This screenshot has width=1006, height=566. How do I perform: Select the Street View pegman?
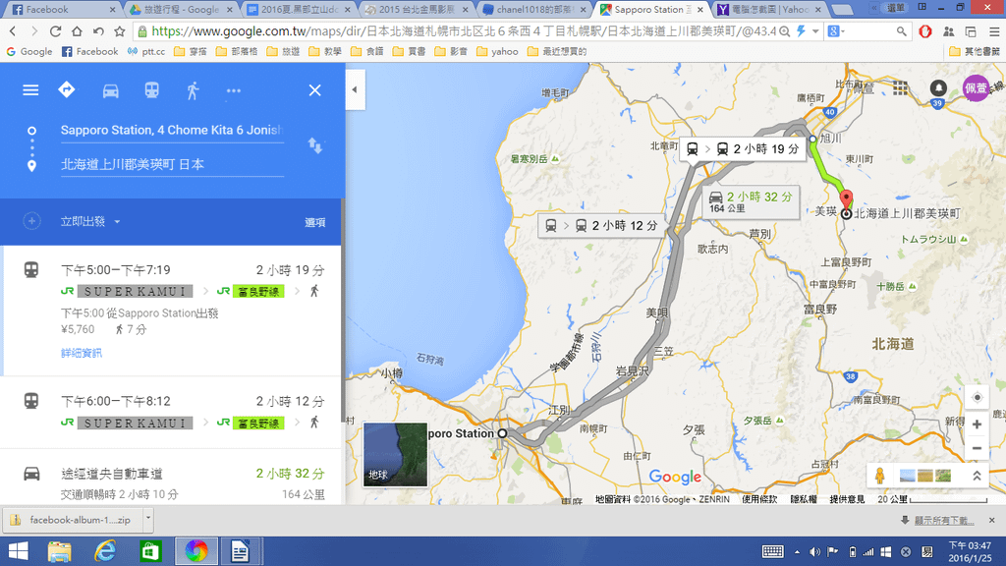pos(880,476)
